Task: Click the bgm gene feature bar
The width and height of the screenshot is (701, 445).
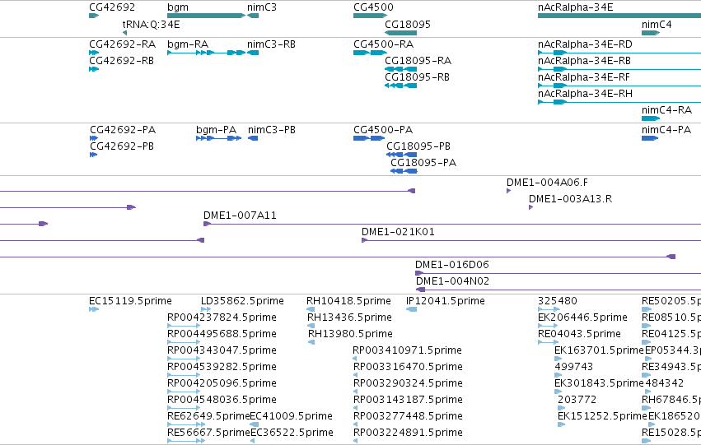Action: [207, 16]
